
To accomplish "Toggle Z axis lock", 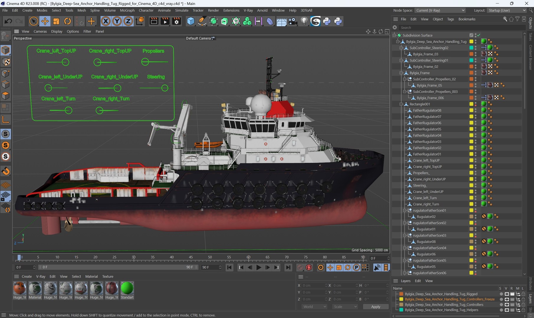I will pos(128,21).
